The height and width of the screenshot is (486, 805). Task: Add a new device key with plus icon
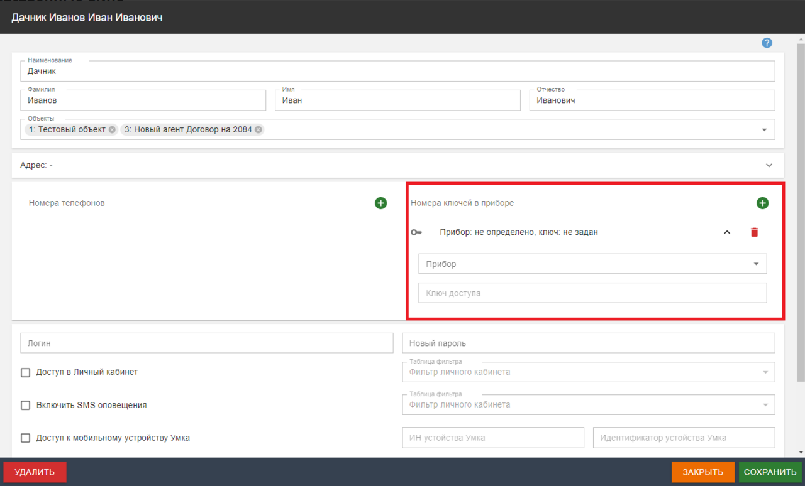762,203
